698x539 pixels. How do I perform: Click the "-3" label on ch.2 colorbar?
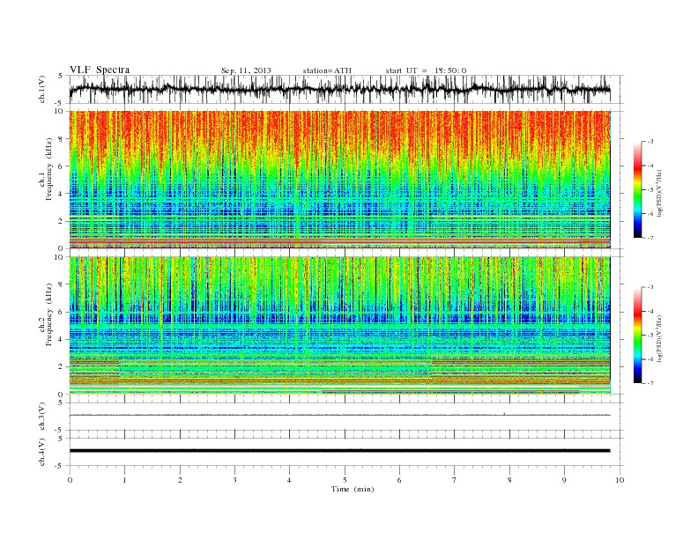tap(650, 287)
